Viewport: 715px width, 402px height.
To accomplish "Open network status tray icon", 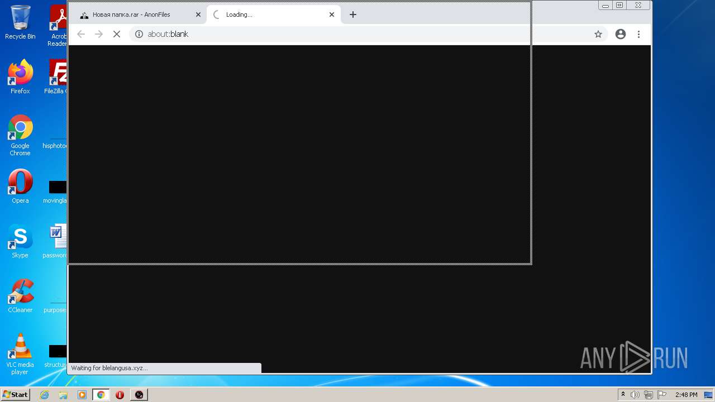I will (648, 395).
